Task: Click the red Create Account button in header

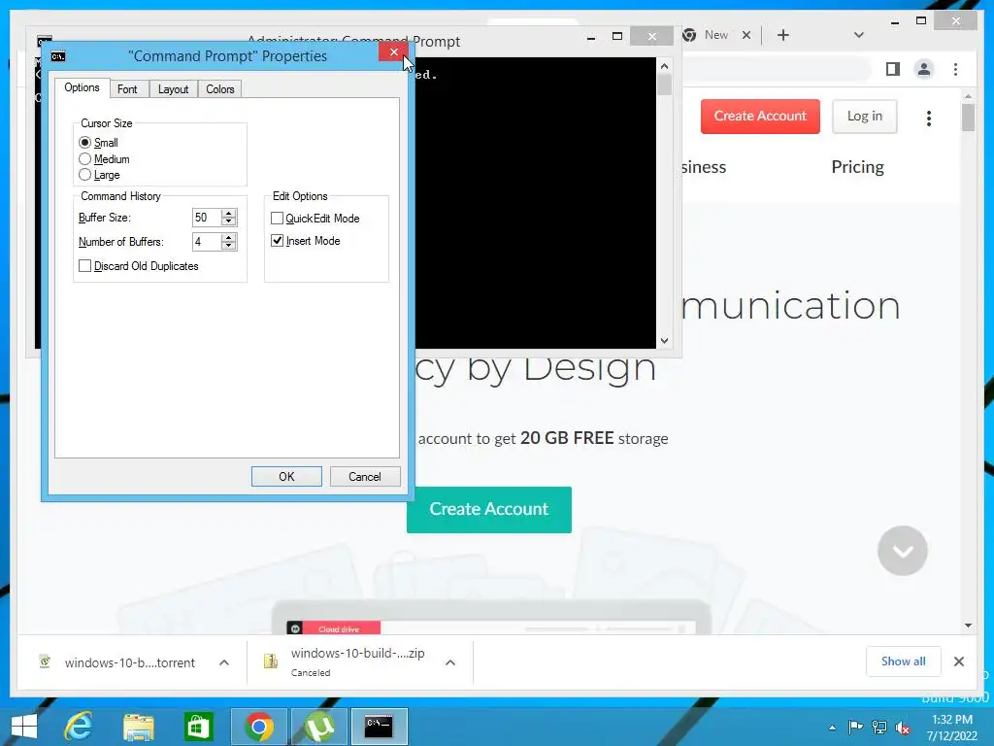Action: (760, 117)
